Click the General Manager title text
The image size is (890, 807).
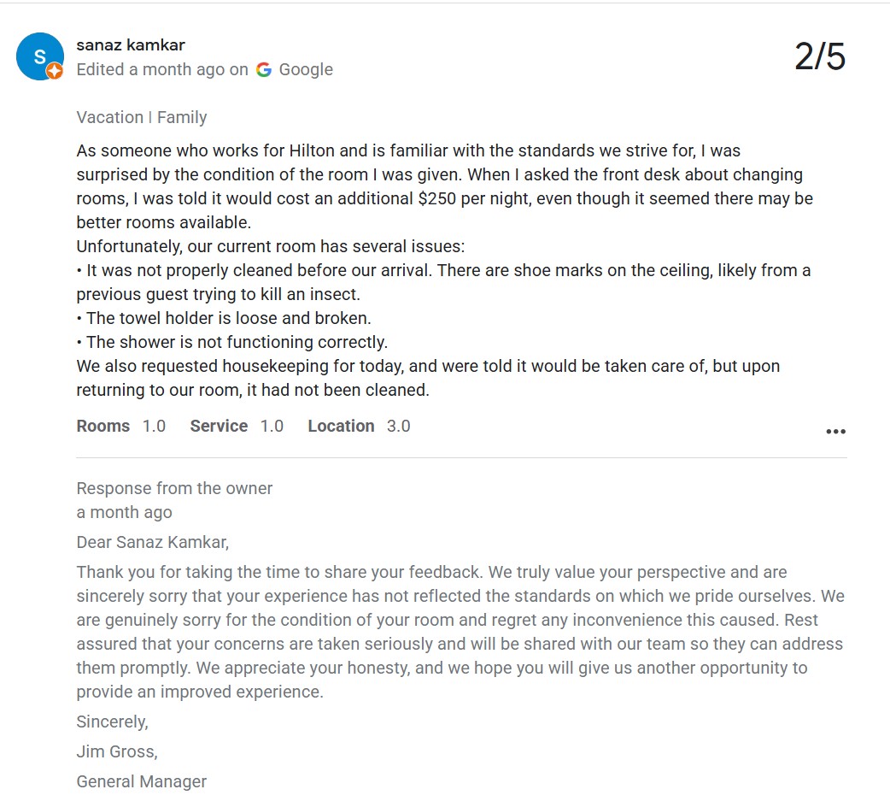[x=141, y=781]
